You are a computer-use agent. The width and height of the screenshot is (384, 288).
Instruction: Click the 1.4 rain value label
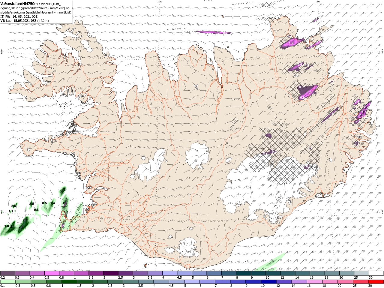pyautogui.click(x=52, y=203)
